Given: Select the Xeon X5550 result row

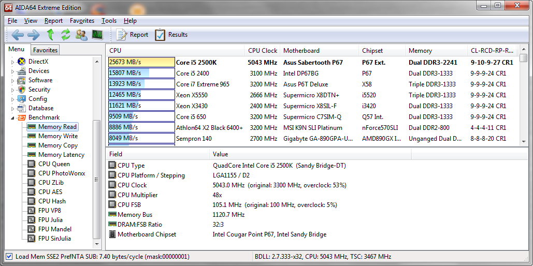Looking at the screenshot, I should click(x=313, y=95).
